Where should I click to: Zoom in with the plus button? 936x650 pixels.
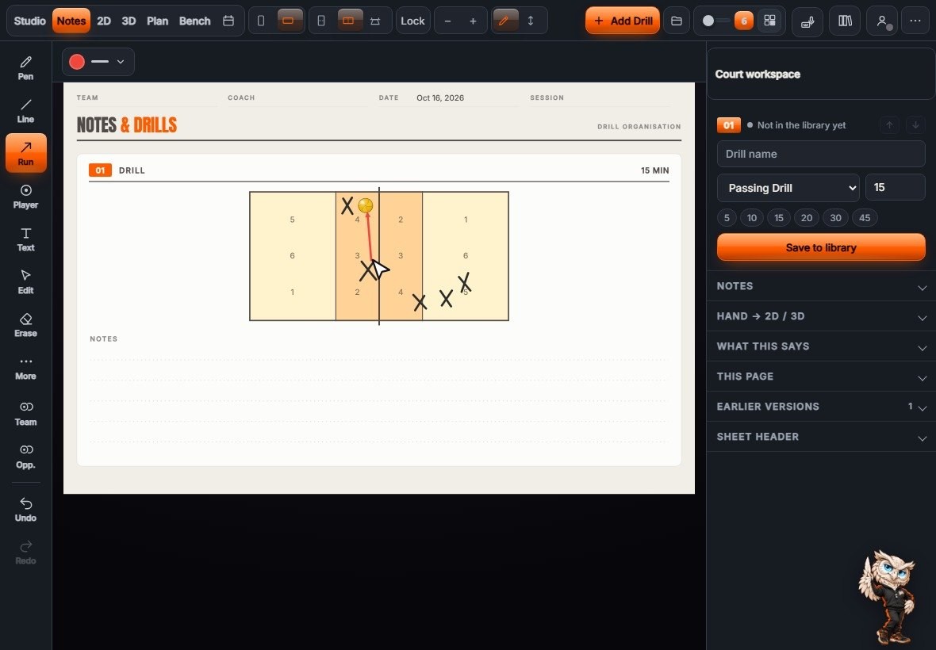(x=473, y=21)
